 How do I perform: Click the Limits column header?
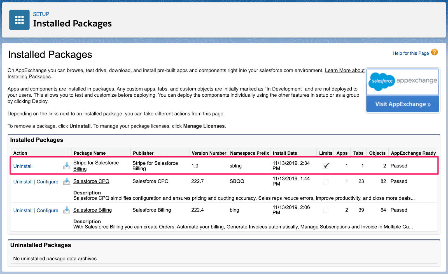(x=326, y=153)
